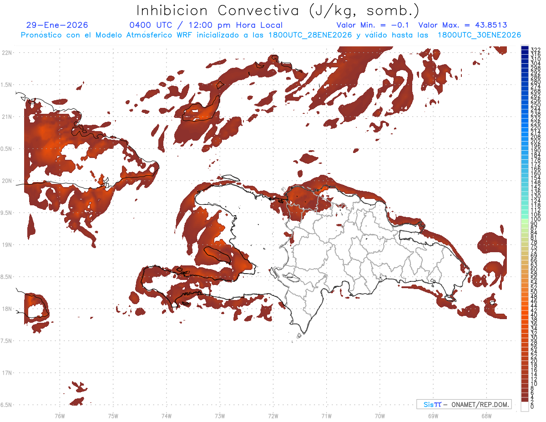The height and width of the screenshot is (422, 546).
Task: Click the 'Valor Max. = 43.8513' text
Action: tap(463, 25)
